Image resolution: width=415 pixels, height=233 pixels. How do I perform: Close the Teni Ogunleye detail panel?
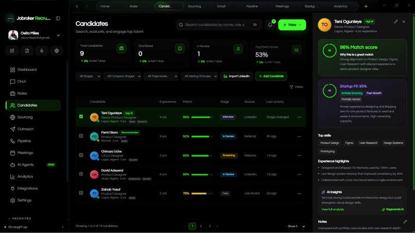(404, 22)
